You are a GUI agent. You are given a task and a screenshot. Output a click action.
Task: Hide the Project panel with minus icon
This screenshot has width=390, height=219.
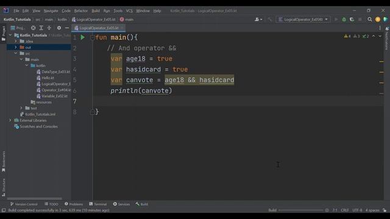67,28
